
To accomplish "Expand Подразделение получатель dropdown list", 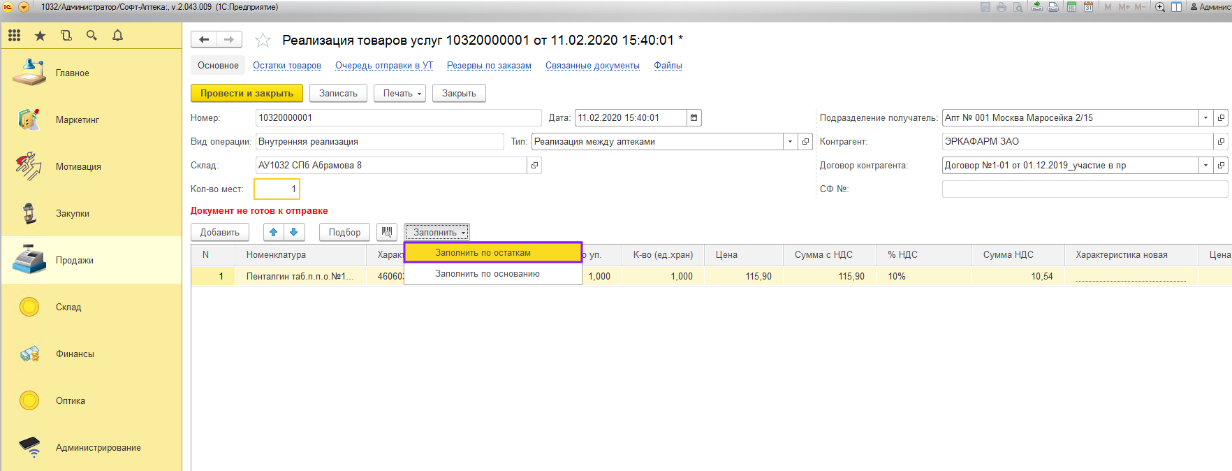I will (x=1205, y=118).
